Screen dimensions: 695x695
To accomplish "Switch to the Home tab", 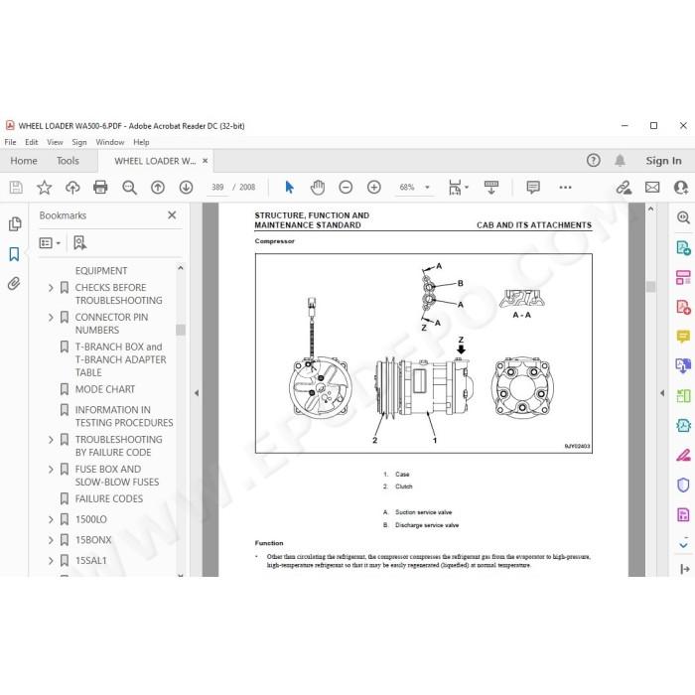I will [x=24, y=161].
